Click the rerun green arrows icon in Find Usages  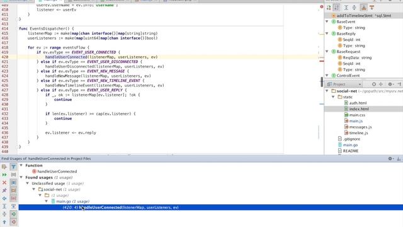pyautogui.click(x=4, y=175)
